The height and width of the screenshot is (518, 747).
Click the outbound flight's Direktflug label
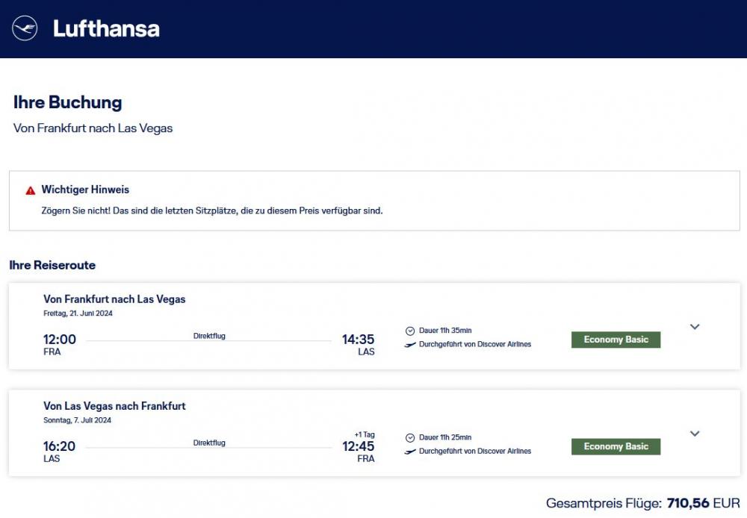point(209,336)
